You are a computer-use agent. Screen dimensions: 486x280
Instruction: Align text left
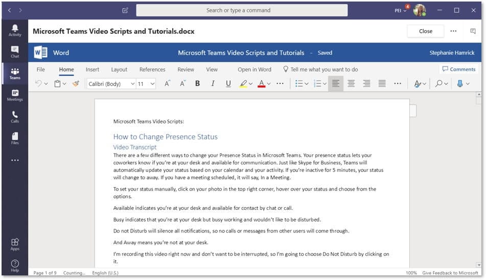336,83
